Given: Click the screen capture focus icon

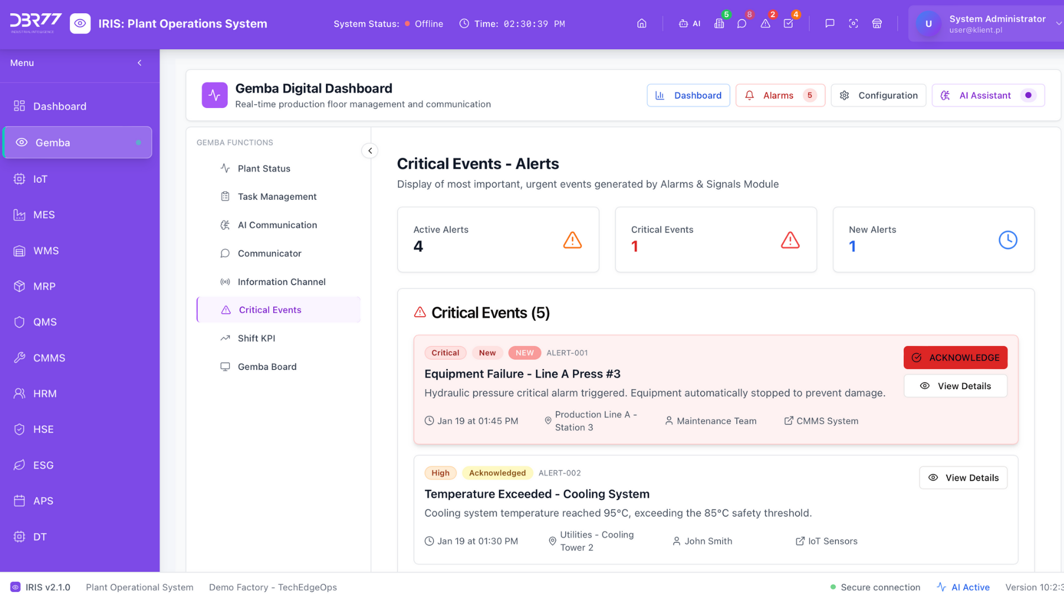Looking at the screenshot, I should (x=853, y=24).
